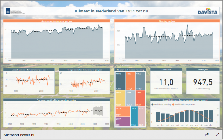Click the KNMI logo in the header
This screenshot has height=140, width=223.
[x=16, y=12]
